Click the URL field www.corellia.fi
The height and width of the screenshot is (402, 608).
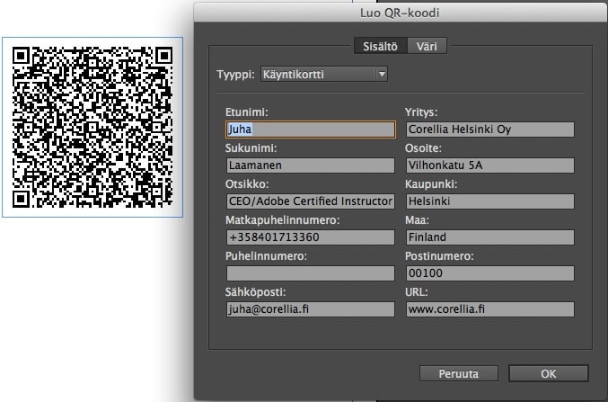[x=490, y=309]
